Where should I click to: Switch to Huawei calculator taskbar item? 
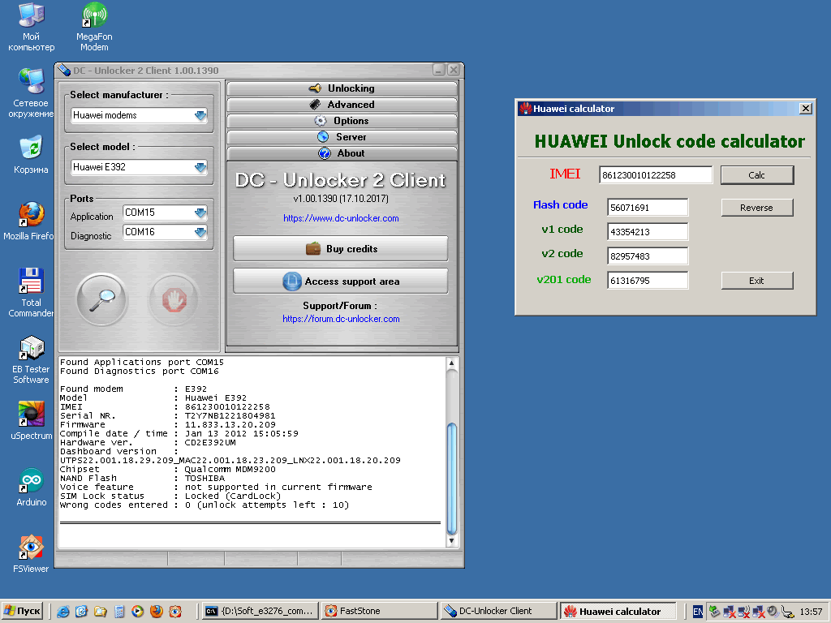[x=618, y=612]
